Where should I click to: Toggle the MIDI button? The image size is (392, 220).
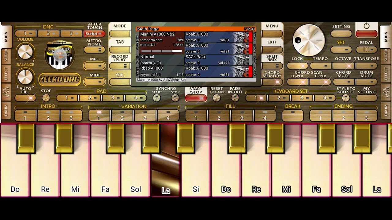pyautogui.click(x=95, y=82)
